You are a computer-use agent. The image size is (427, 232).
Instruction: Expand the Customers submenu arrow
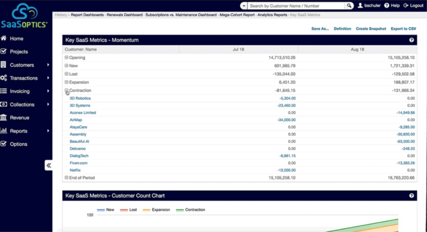[48, 65]
